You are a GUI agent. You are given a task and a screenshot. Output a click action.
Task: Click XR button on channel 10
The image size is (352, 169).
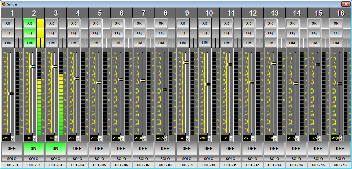pyautogui.click(x=205, y=23)
